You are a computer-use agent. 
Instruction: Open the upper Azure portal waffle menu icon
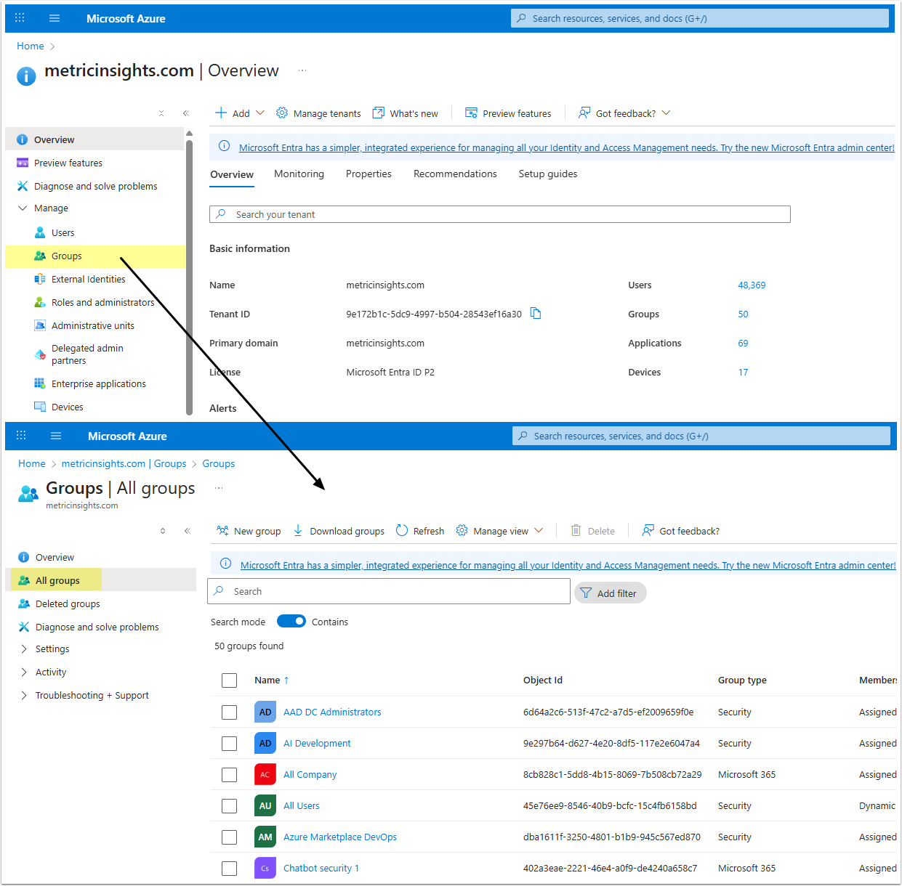[20, 18]
